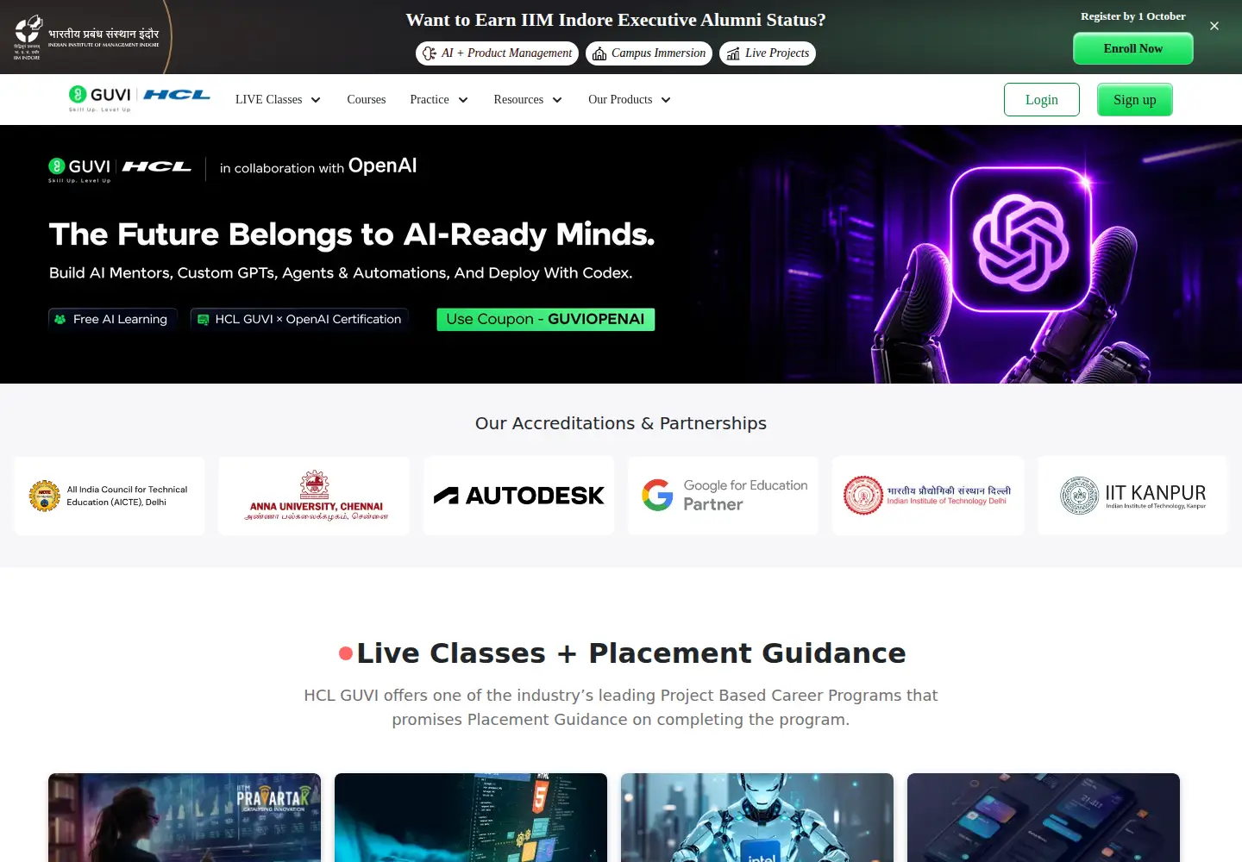The height and width of the screenshot is (862, 1242).
Task: Click the Campus Immersion pill
Action: click(649, 53)
